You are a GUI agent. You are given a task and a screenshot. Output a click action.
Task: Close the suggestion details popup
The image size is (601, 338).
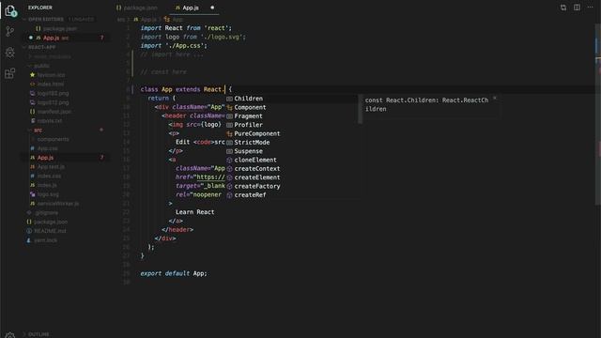[x=495, y=98]
